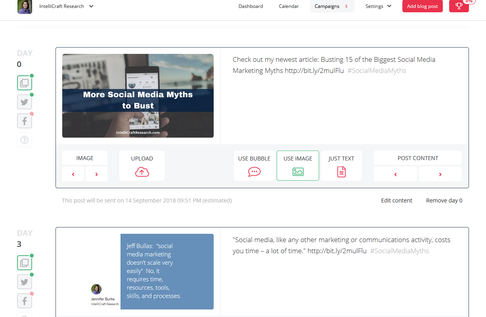Open the Campaigns tab

coord(332,6)
